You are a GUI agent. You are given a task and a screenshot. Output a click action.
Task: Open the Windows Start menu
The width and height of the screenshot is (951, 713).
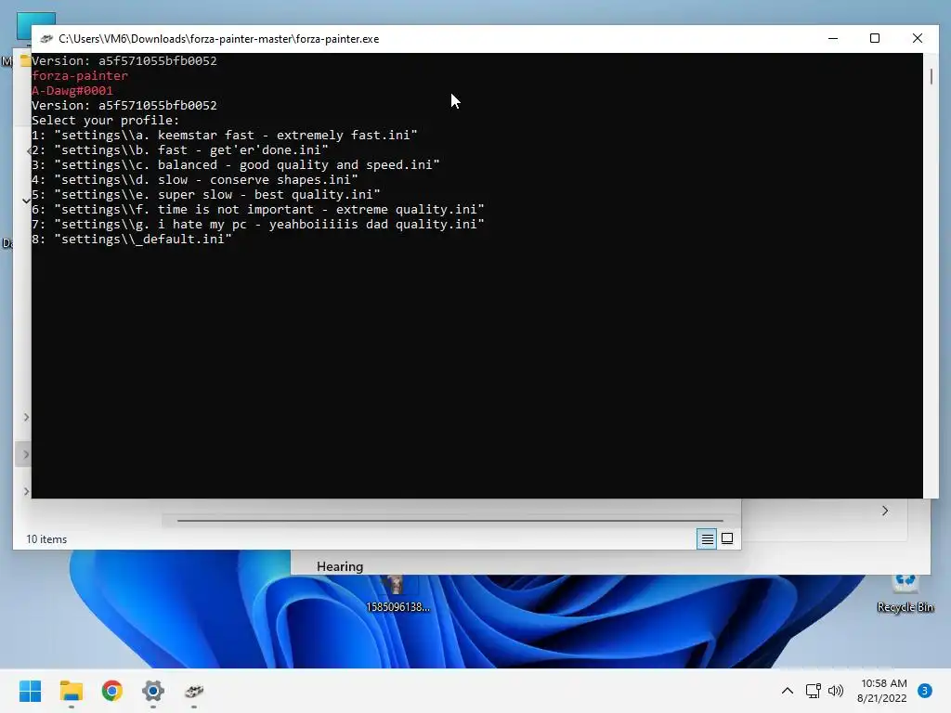click(x=30, y=691)
